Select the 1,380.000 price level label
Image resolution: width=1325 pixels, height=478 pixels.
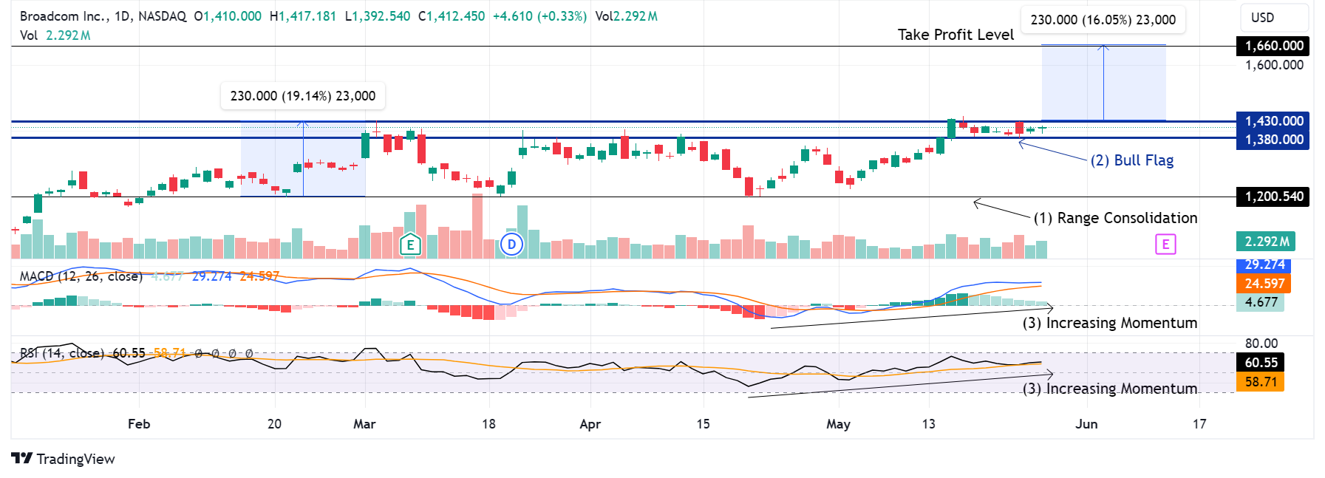click(1273, 140)
